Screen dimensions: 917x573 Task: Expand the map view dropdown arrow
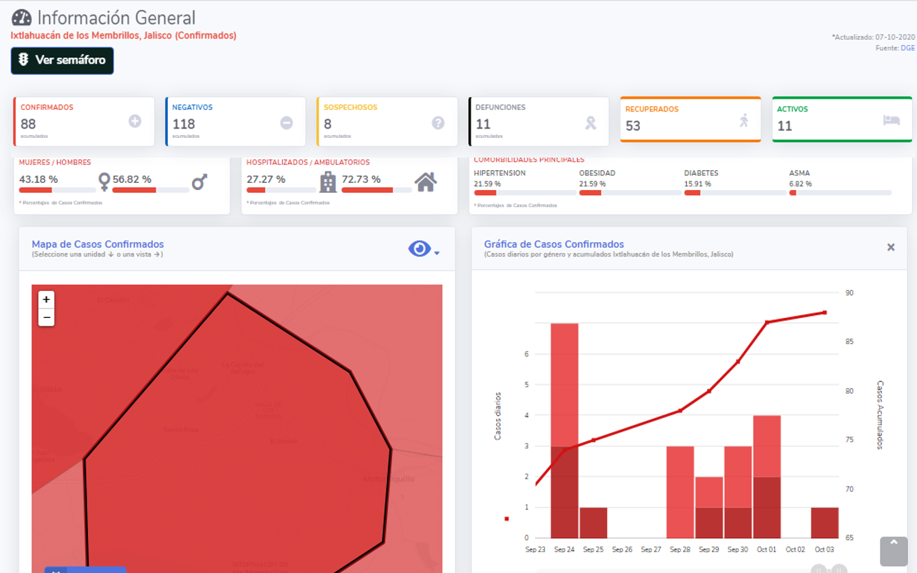click(437, 253)
